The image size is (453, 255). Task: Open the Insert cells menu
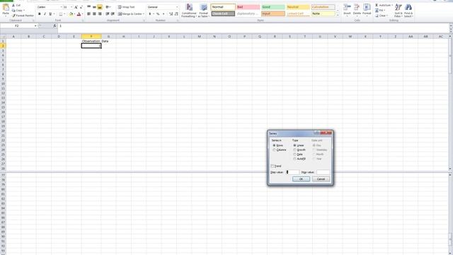coord(347,10)
